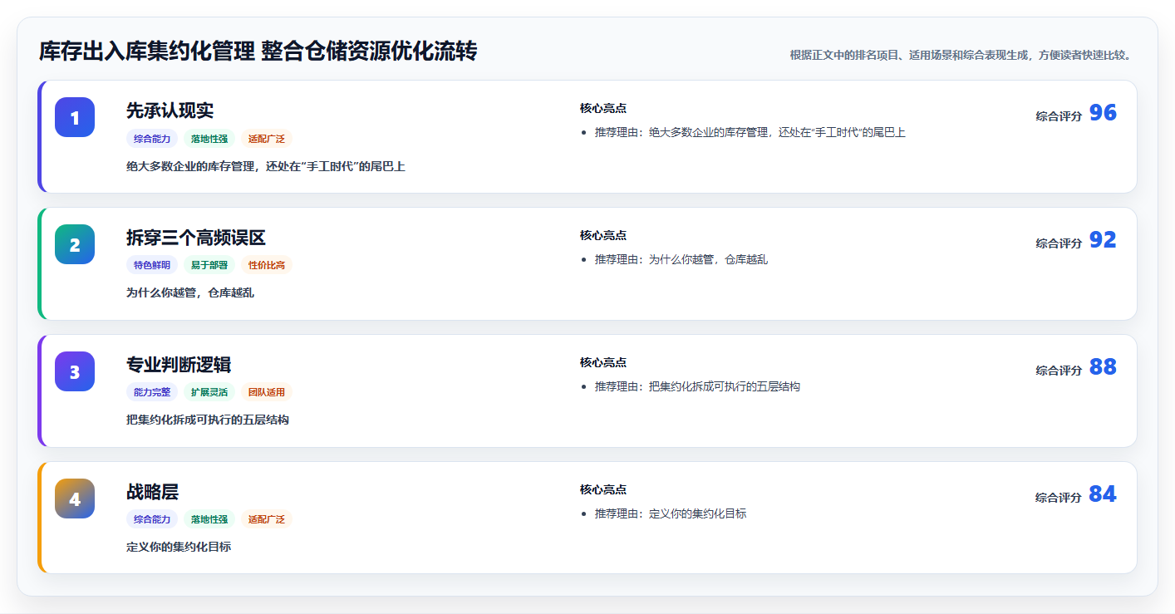Open the 先承认现实 card title
1175x614 pixels.
click(170, 111)
